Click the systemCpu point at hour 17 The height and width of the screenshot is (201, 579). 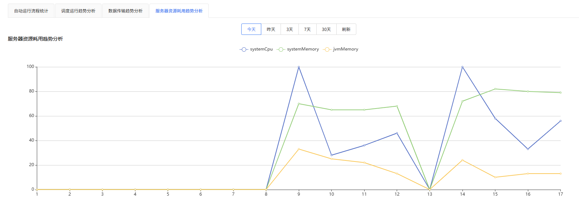point(560,121)
